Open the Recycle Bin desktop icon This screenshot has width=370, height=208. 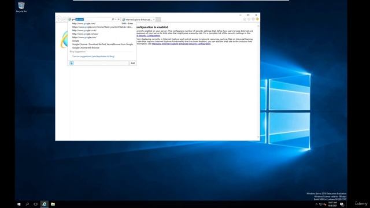click(21, 7)
